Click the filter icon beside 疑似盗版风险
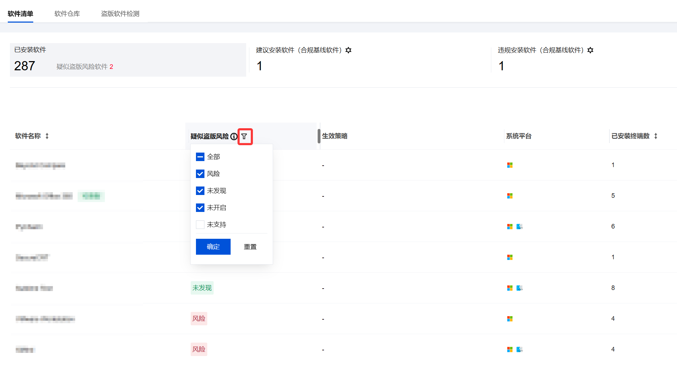The image size is (677, 373). 244,136
